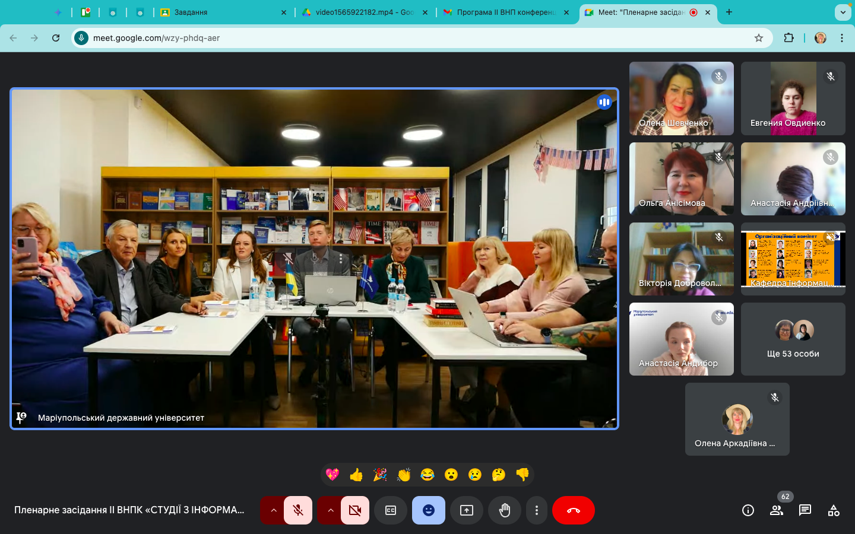The width and height of the screenshot is (855, 534).
Task: Open the in-call chat panel
Action: click(x=805, y=510)
